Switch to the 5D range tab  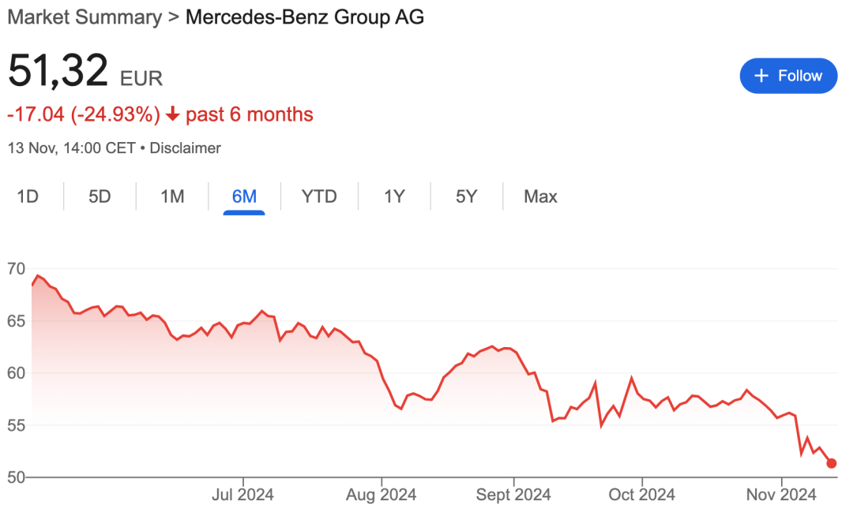point(100,196)
